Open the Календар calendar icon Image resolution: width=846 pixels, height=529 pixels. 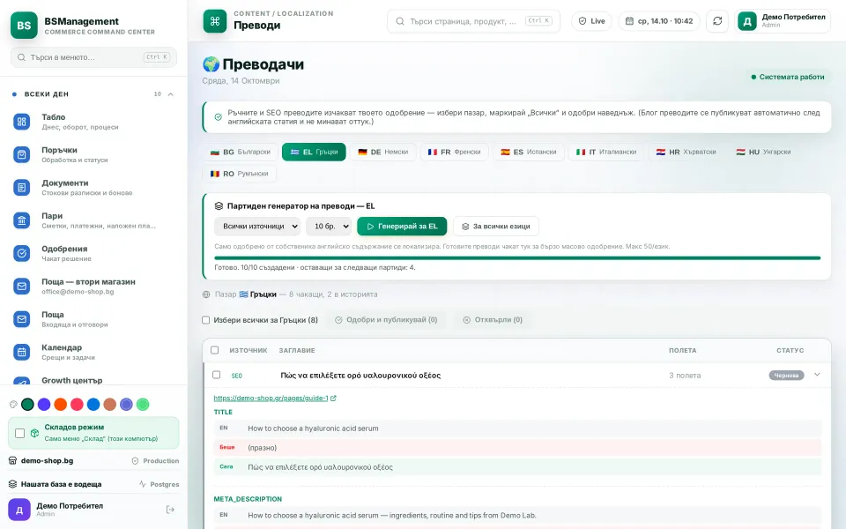pos(21,352)
